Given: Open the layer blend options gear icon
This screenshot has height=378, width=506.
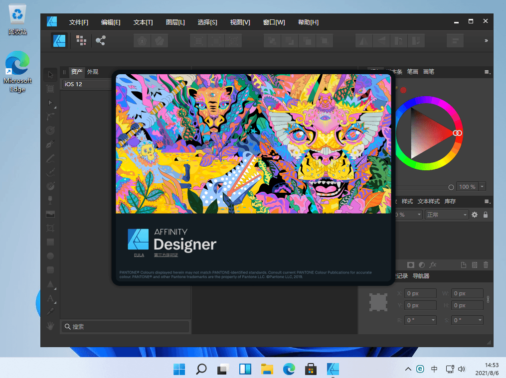Looking at the screenshot, I should 475,215.
